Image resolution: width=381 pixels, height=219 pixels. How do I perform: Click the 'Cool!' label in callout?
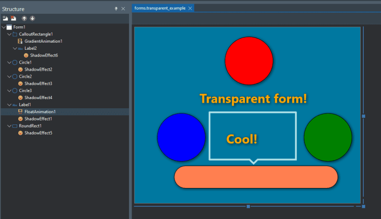(241, 139)
